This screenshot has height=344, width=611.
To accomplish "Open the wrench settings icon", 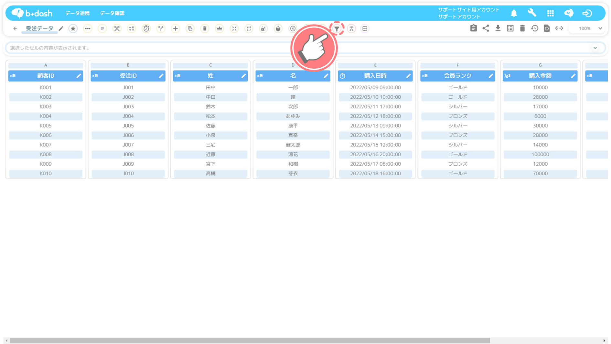I will point(532,13).
